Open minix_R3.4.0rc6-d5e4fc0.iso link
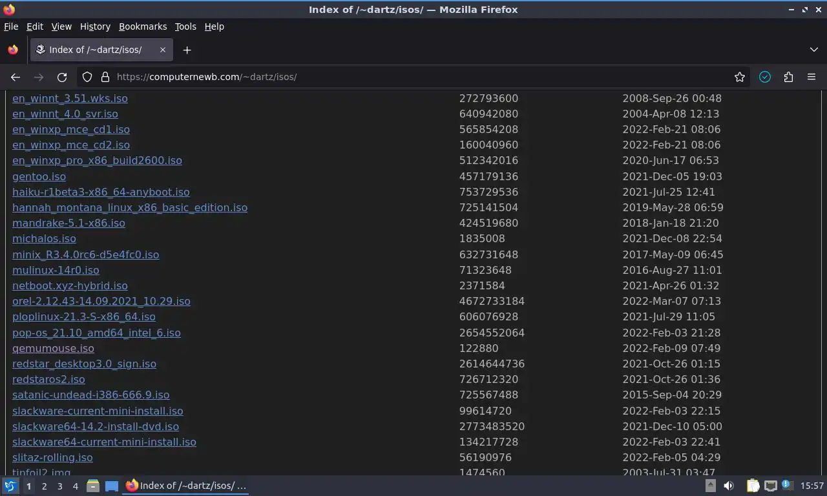The image size is (827, 496). pyautogui.click(x=85, y=254)
